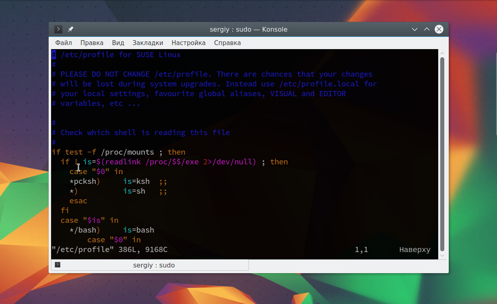Click the 1,1 position indicator in vim
Viewport: 497px width, 304px height.
click(x=361, y=249)
